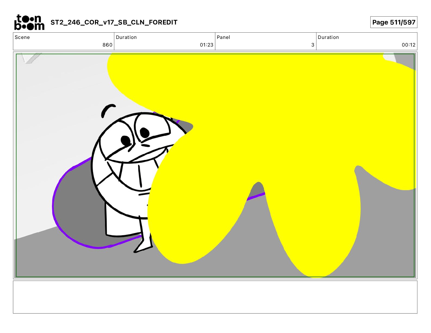This screenshot has width=431, height=333.
Task: Click the scene number 860
Action: click(x=107, y=45)
